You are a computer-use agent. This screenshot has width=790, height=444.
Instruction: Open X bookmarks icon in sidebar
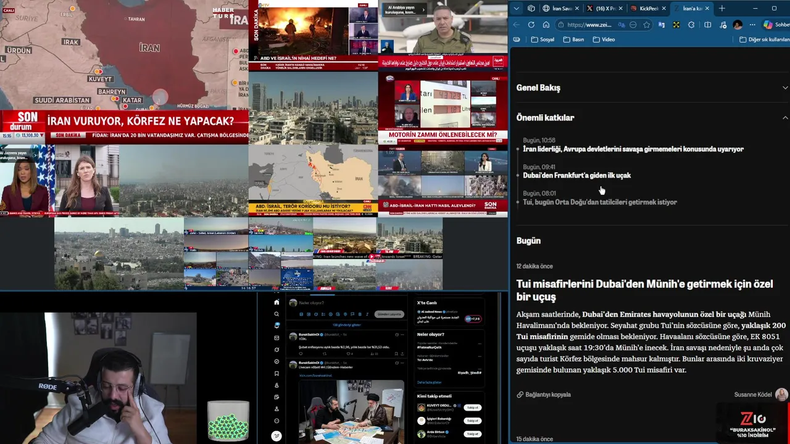276,374
